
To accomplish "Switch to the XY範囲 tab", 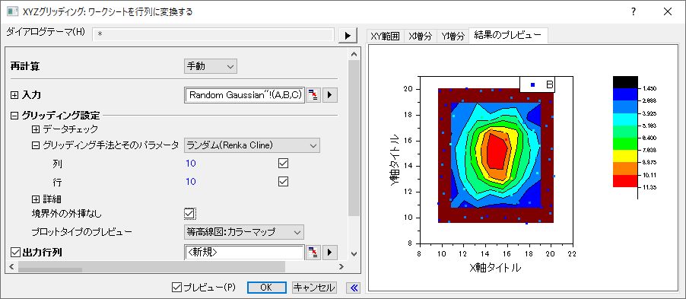I will [x=385, y=37].
